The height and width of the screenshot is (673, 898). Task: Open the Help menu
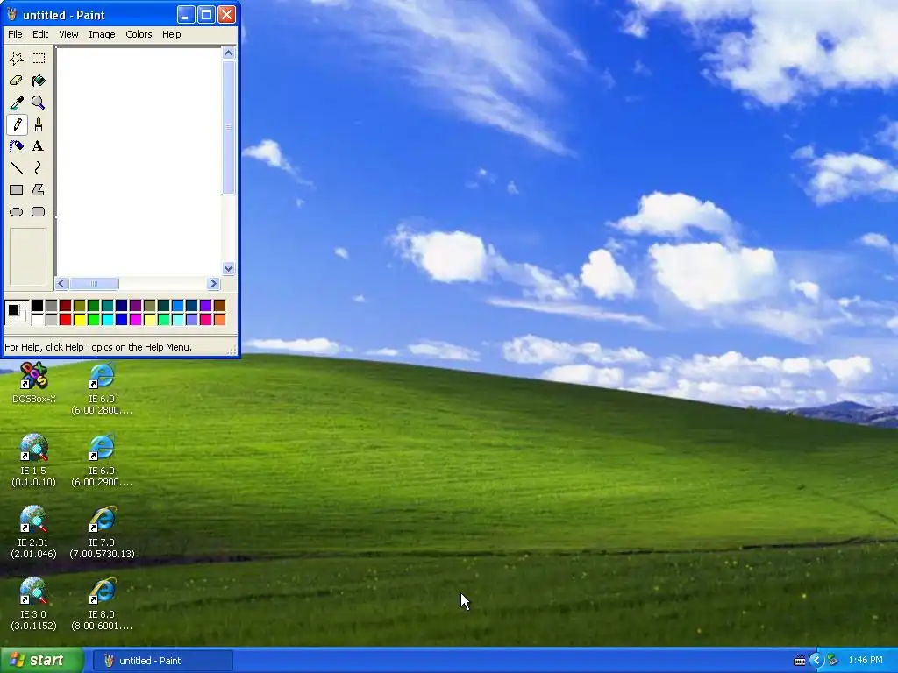pyautogui.click(x=171, y=34)
